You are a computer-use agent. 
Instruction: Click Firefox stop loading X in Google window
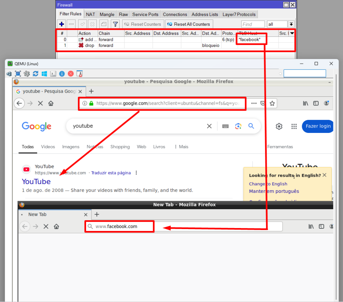click(x=41, y=103)
